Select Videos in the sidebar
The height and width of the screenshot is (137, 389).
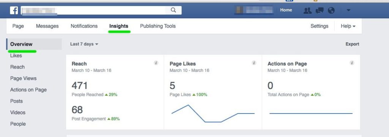(18, 112)
